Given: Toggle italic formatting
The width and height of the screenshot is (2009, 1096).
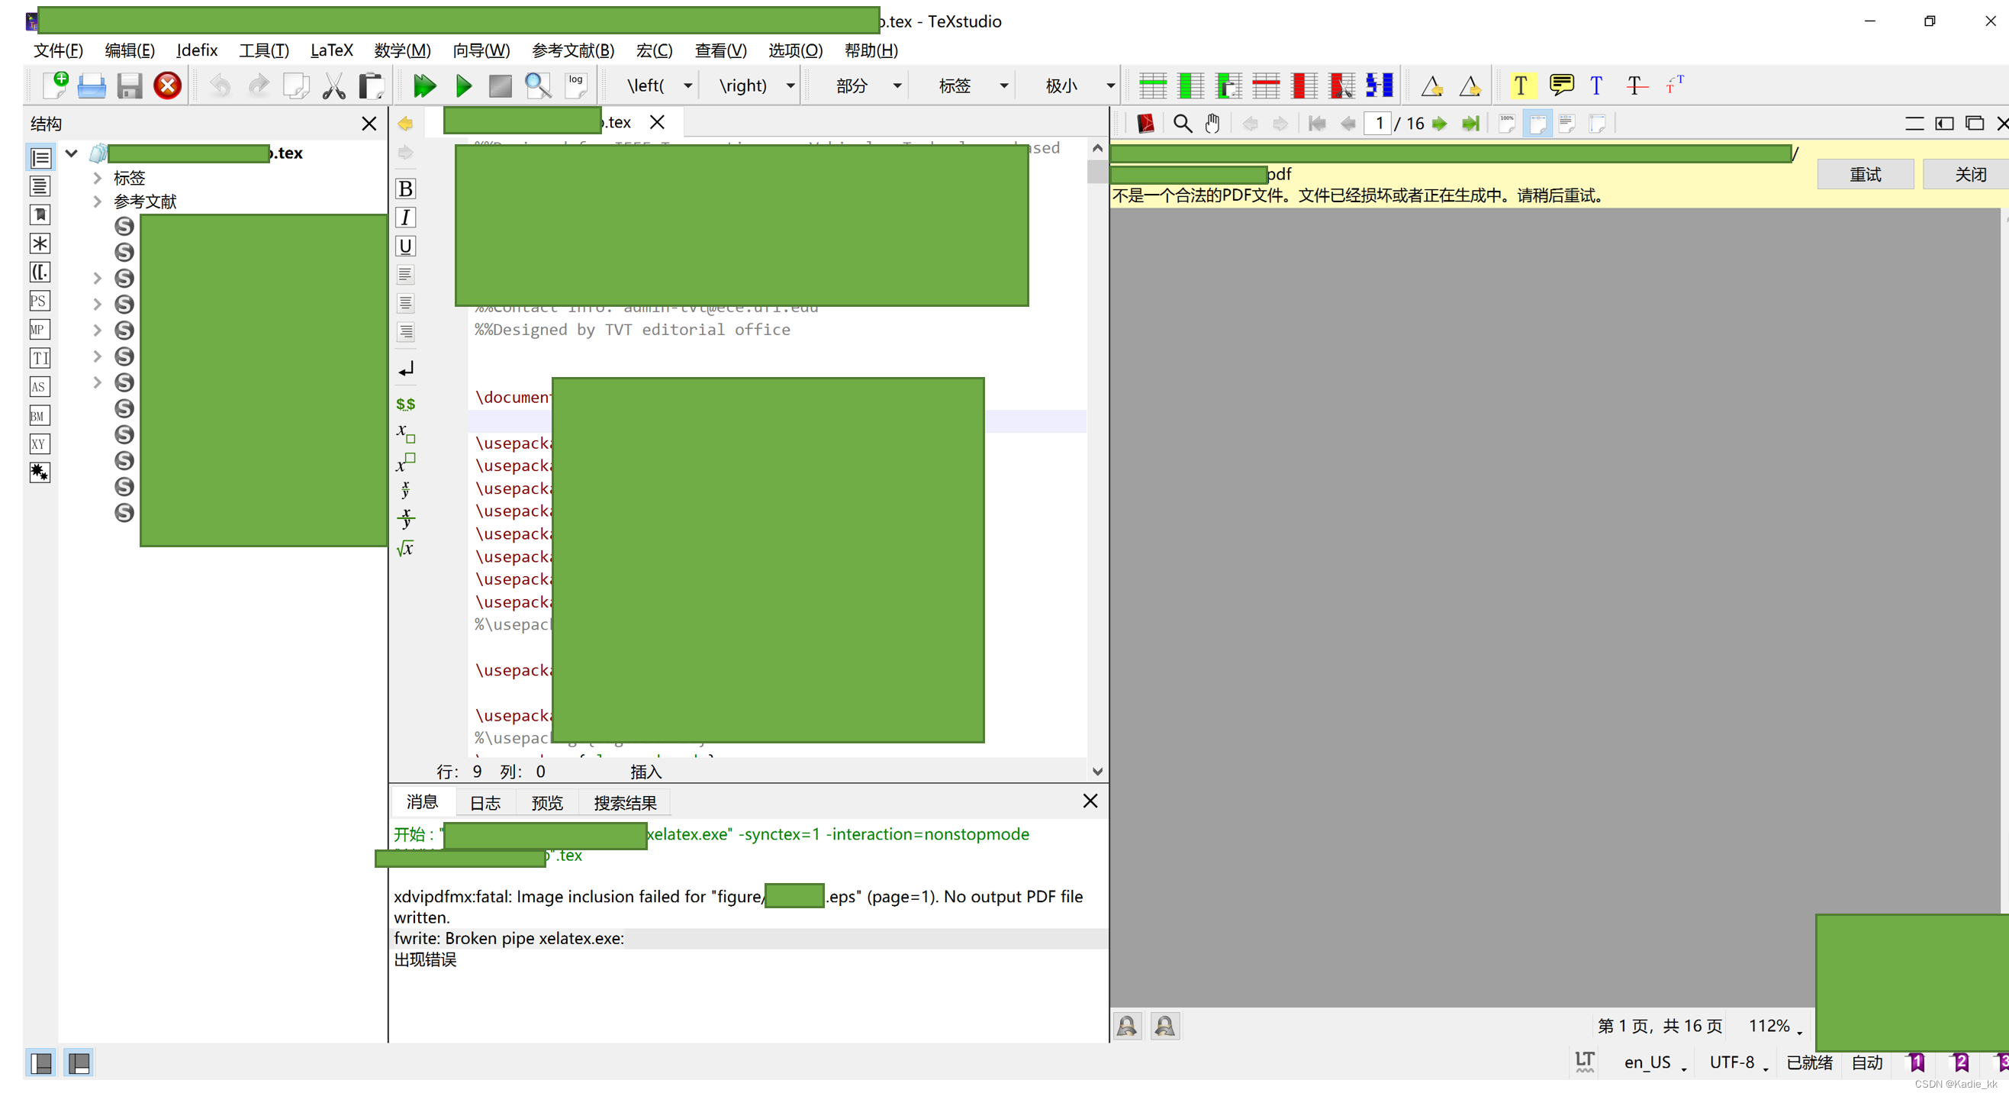Looking at the screenshot, I should pos(404,218).
